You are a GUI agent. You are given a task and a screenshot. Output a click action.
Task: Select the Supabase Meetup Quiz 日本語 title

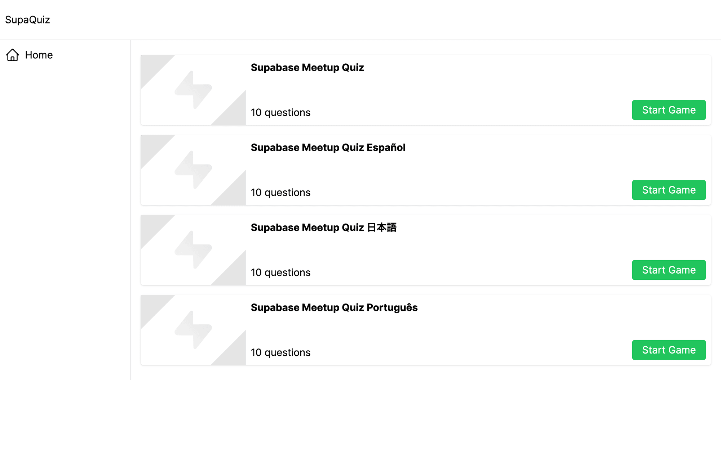click(x=323, y=228)
